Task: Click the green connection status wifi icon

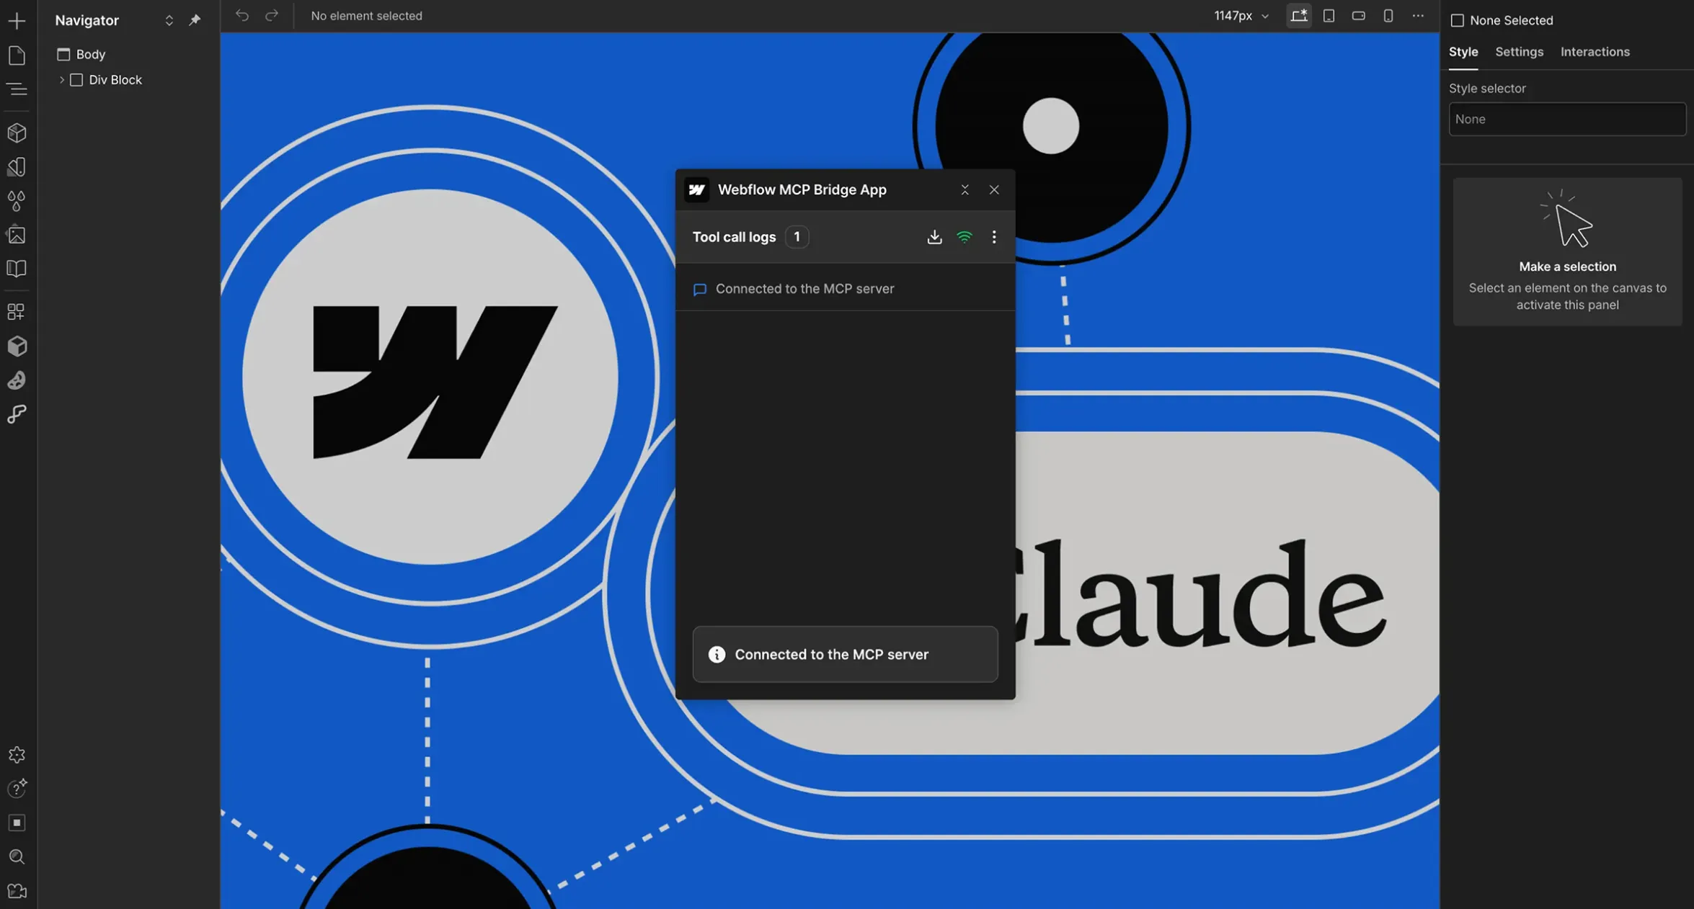Action: [x=964, y=237]
